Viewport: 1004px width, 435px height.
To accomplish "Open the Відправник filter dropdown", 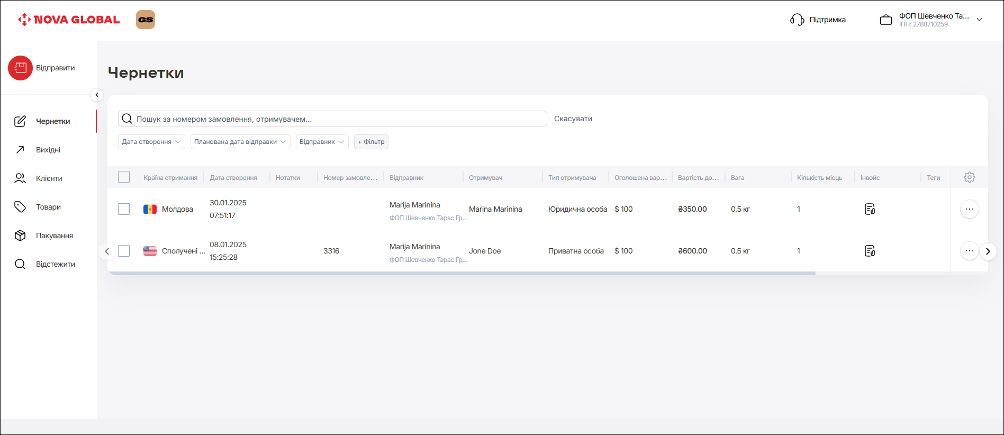I will 322,142.
